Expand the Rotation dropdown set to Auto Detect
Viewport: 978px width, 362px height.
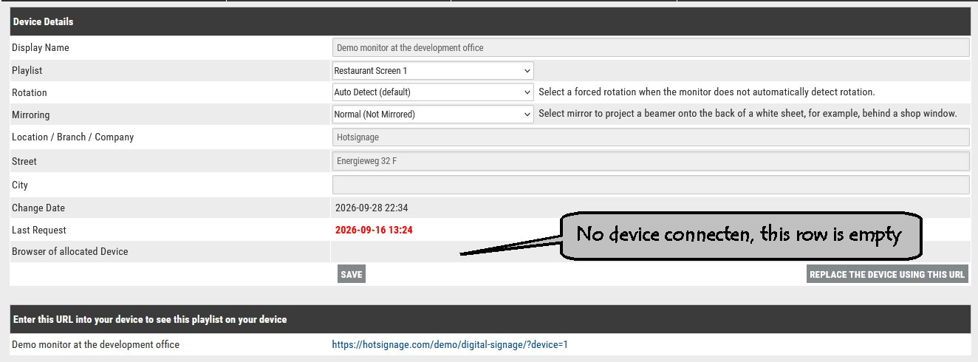(433, 92)
